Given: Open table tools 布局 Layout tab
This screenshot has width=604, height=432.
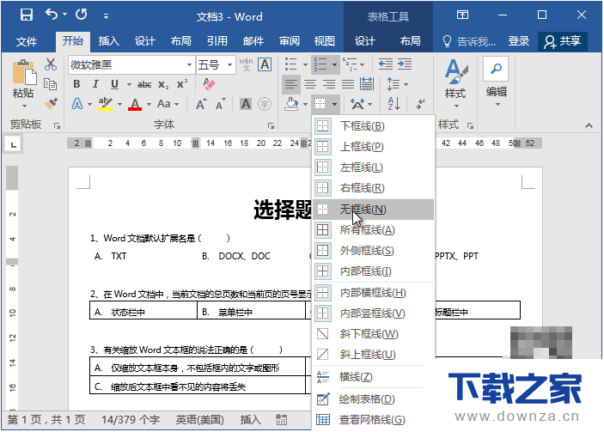Looking at the screenshot, I should click(x=410, y=41).
